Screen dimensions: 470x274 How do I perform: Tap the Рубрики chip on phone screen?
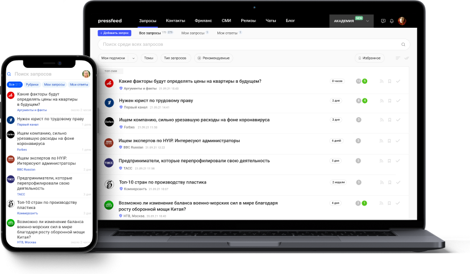coord(32,84)
